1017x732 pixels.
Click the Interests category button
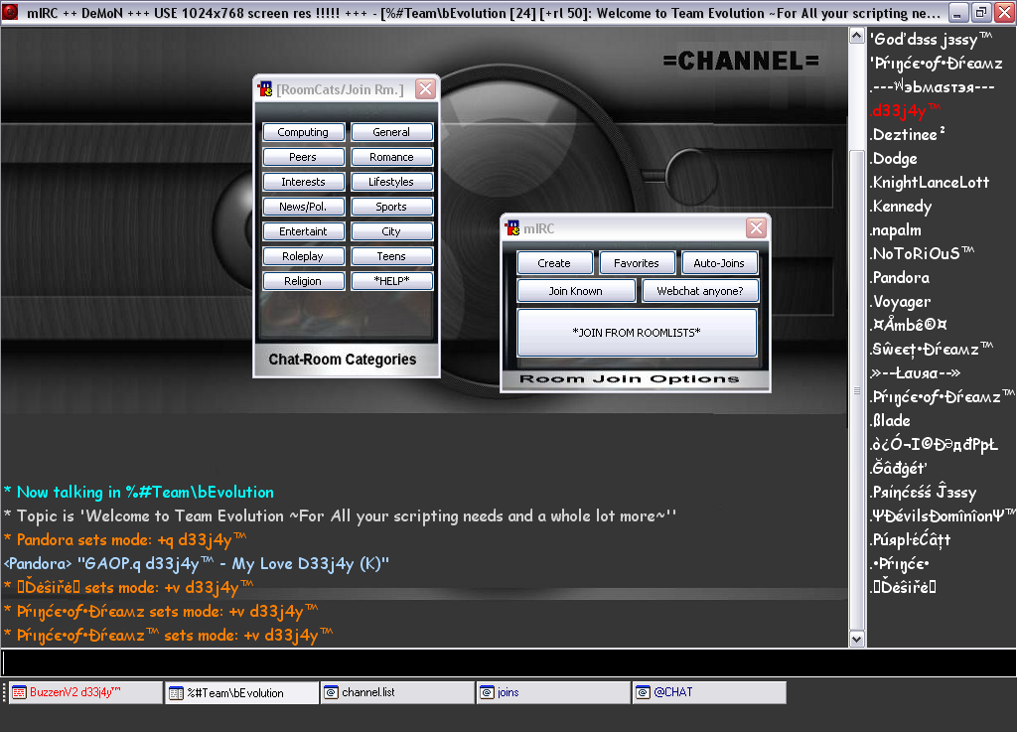point(303,182)
